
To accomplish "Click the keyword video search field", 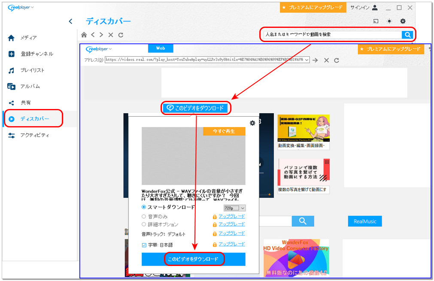I will (332, 35).
